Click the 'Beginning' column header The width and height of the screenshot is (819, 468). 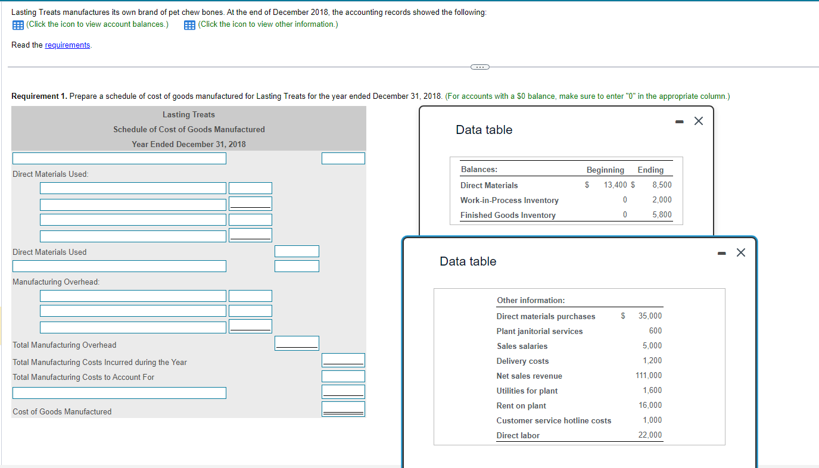point(605,170)
